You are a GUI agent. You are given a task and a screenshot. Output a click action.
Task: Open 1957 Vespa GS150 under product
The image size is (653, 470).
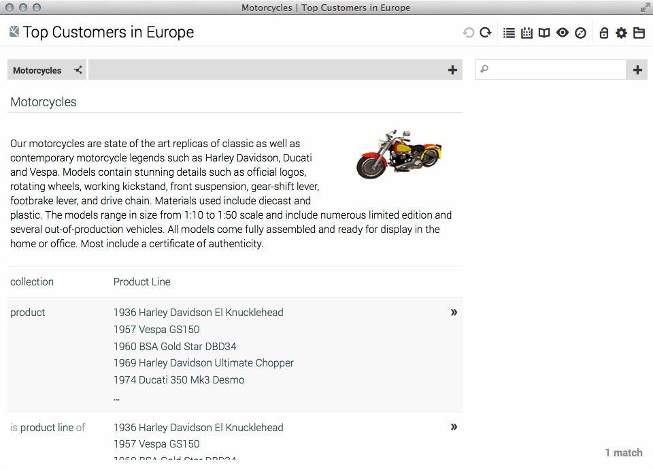coord(156,330)
